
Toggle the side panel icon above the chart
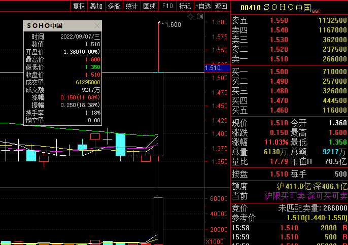[x=199, y=17]
